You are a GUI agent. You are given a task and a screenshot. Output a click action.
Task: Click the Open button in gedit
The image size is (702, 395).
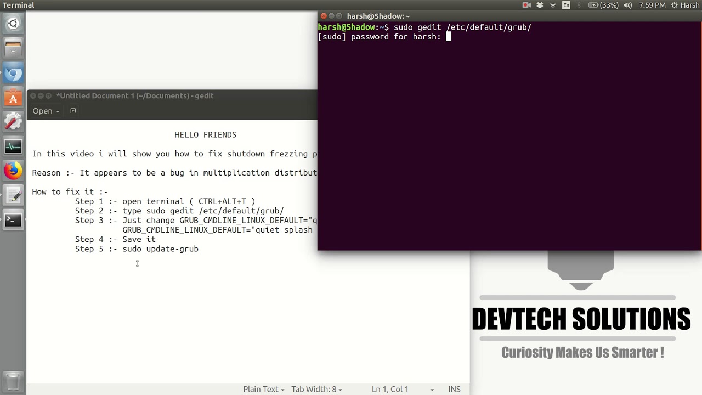pos(42,111)
